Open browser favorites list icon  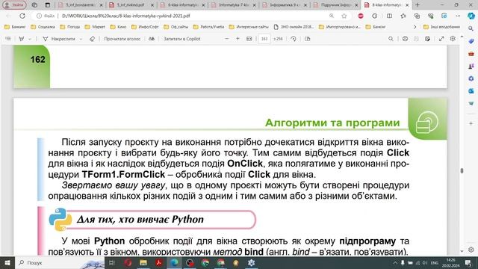point(403,16)
